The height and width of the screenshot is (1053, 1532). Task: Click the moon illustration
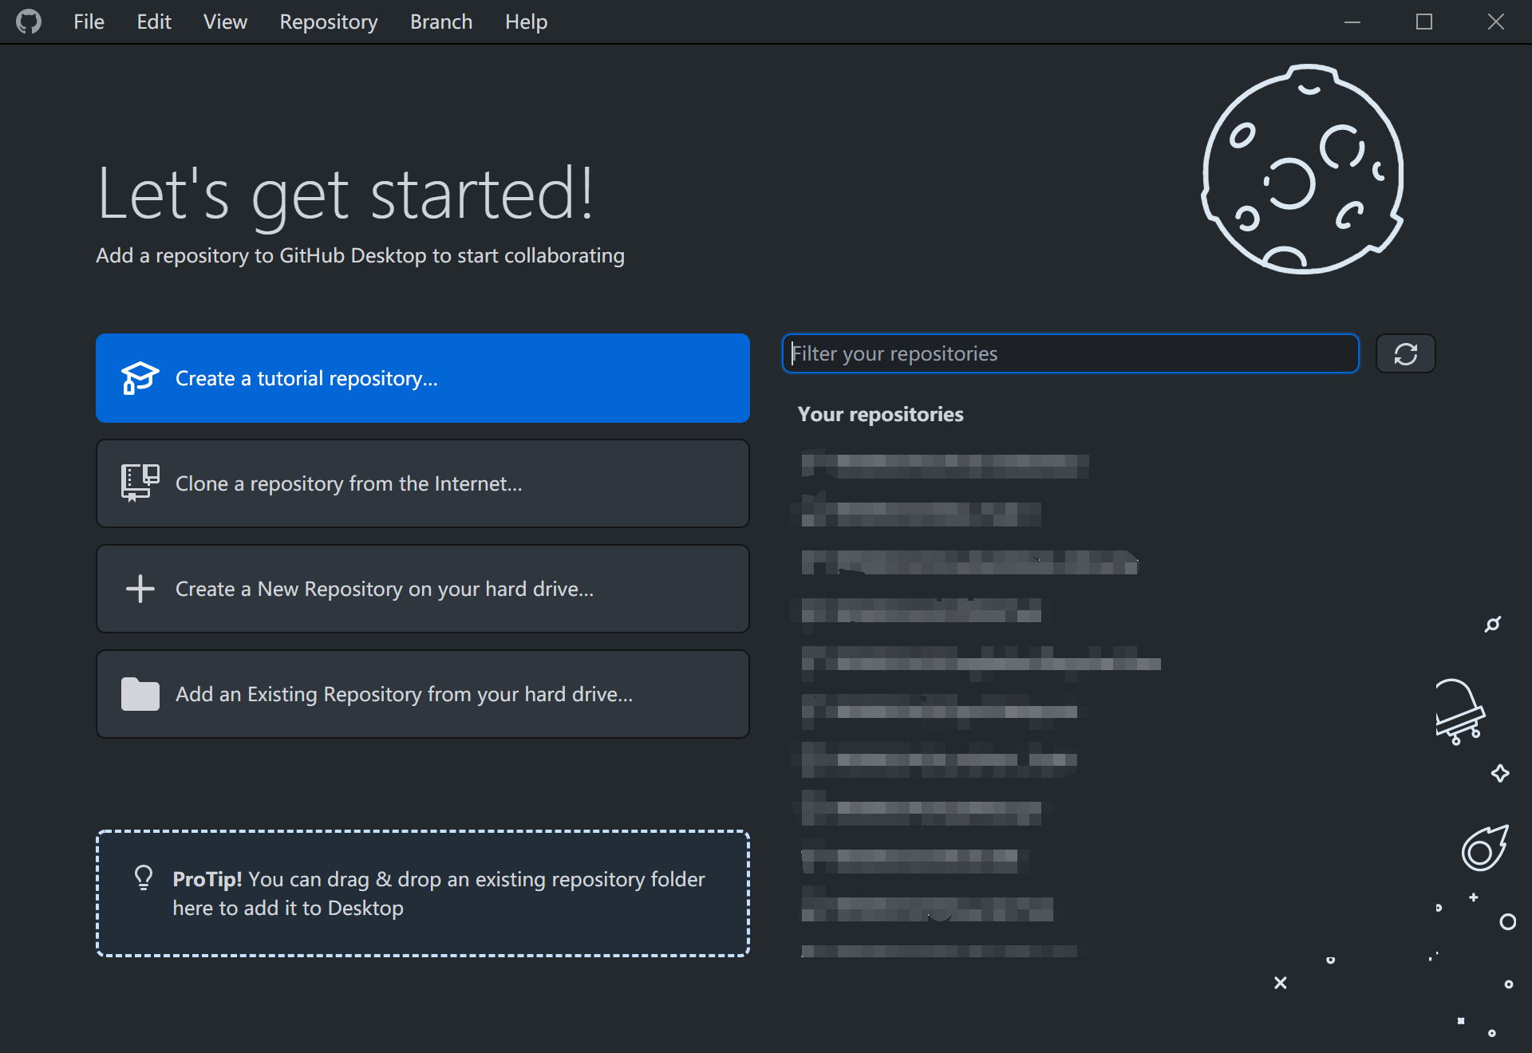(x=1302, y=170)
